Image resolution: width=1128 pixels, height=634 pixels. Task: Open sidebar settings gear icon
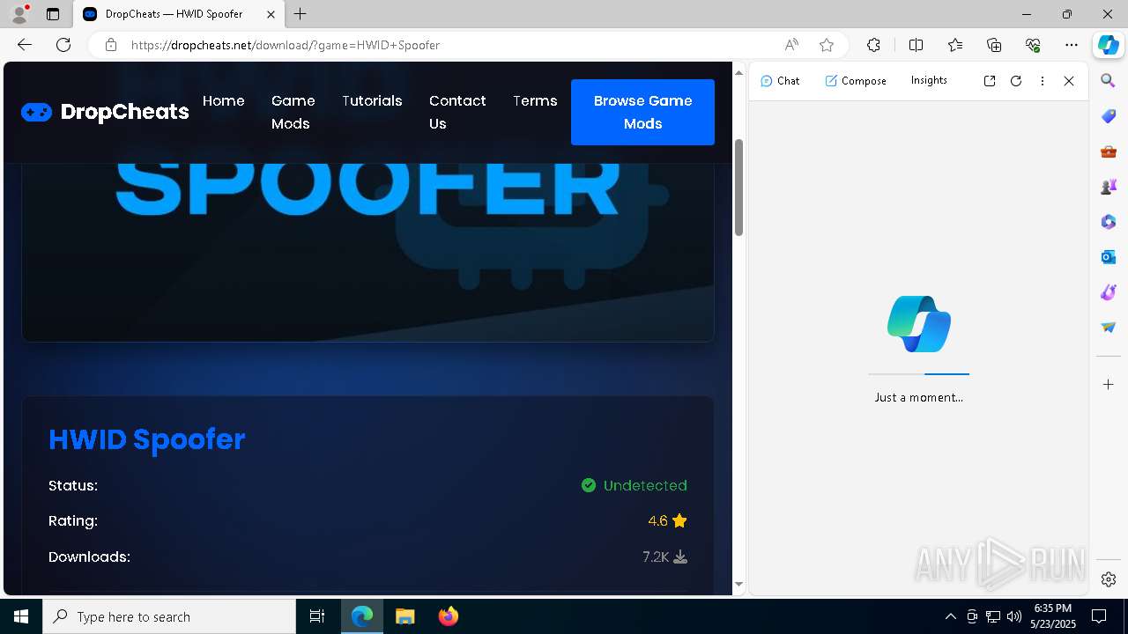coord(1109,579)
